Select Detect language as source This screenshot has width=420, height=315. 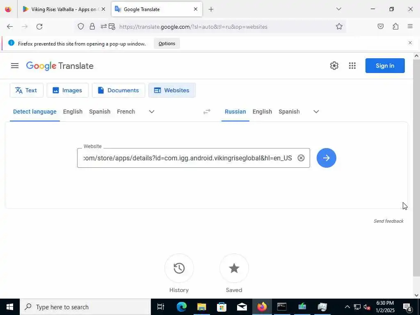click(x=35, y=112)
